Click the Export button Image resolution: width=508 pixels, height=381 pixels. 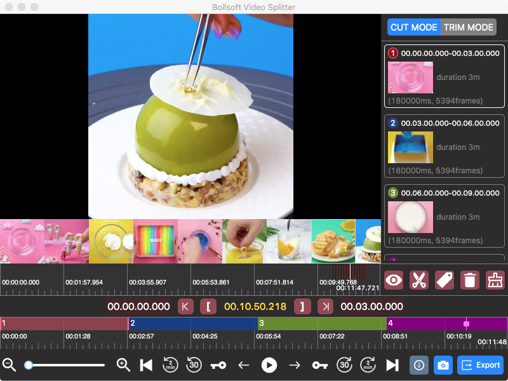[x=481, y=365]
